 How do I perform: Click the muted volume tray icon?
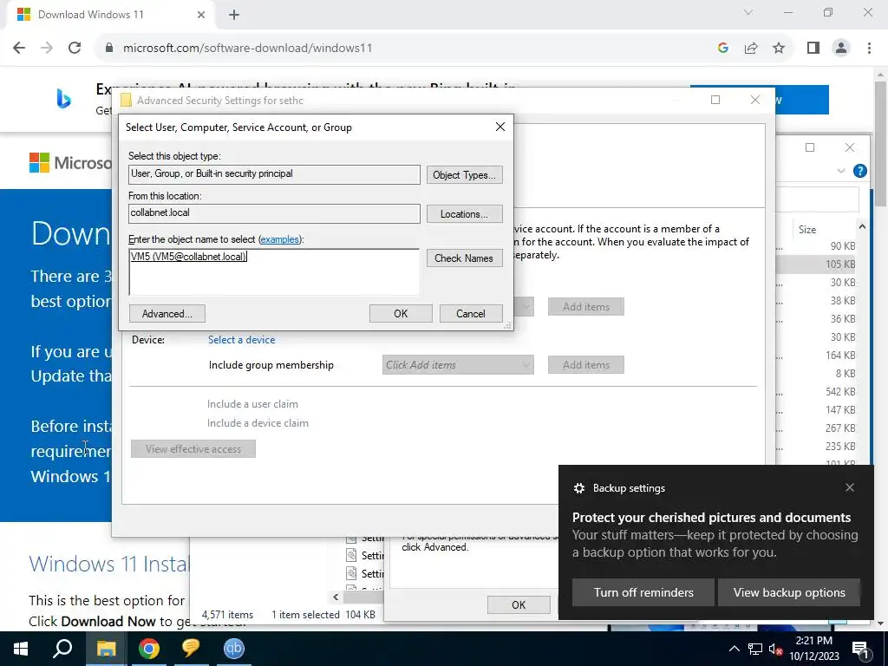point(775,649)
